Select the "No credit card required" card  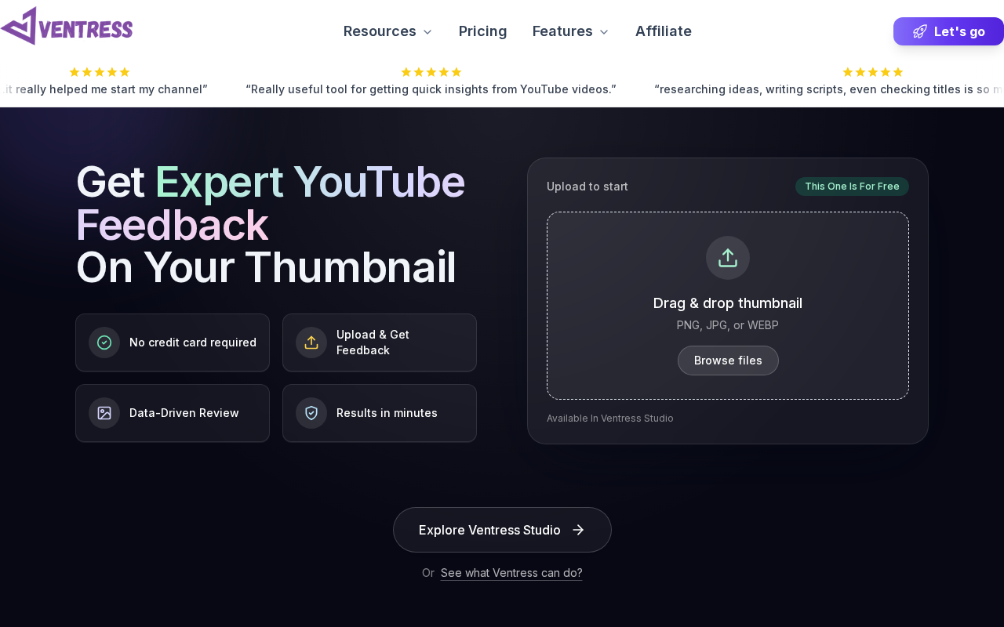coord(173,342)
